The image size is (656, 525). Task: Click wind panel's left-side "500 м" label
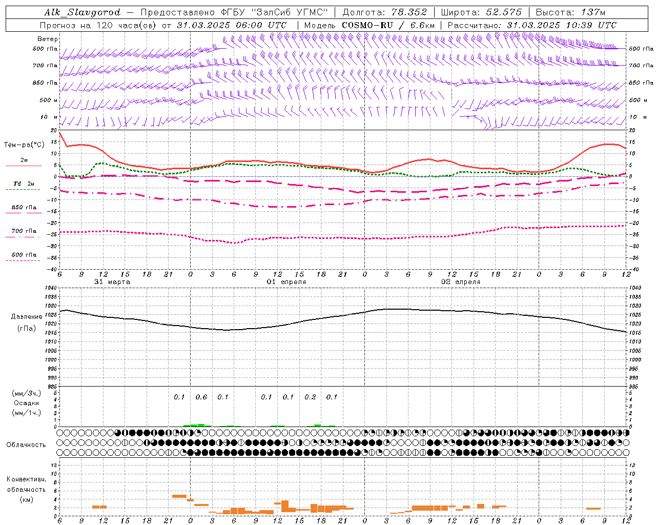(x=49, y=100)
